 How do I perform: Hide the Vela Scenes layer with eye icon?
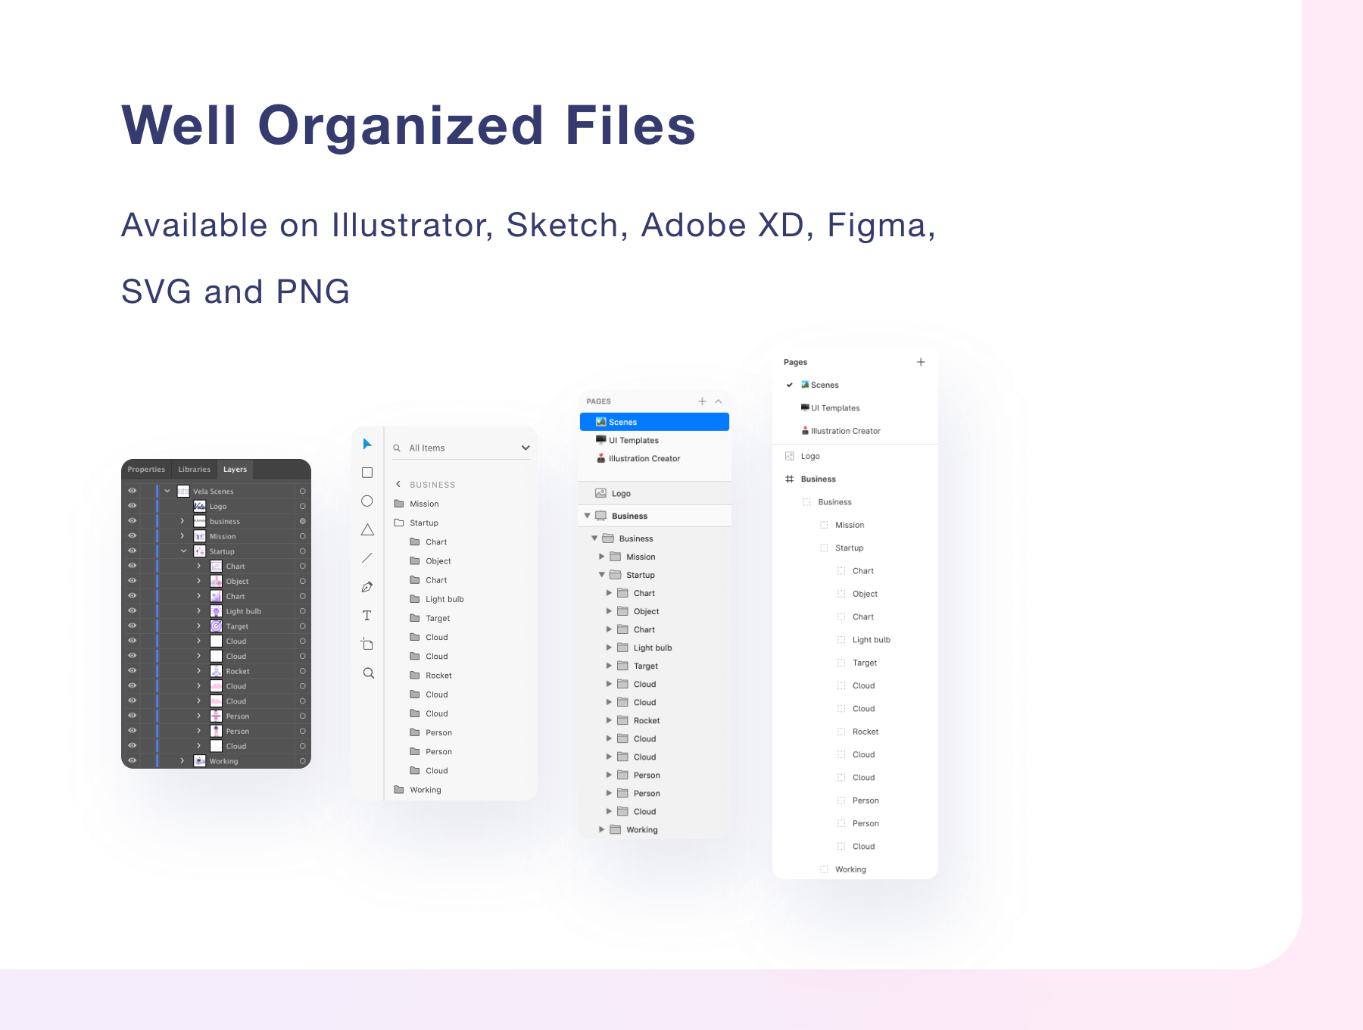coord(133,491)
